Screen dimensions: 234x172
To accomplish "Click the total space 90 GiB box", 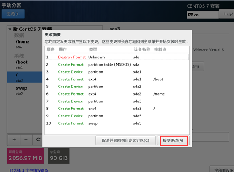I will 59,156.
